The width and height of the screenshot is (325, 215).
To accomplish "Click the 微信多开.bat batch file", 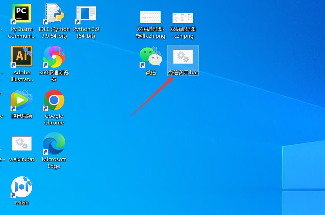I will click(x=183, y=60).
